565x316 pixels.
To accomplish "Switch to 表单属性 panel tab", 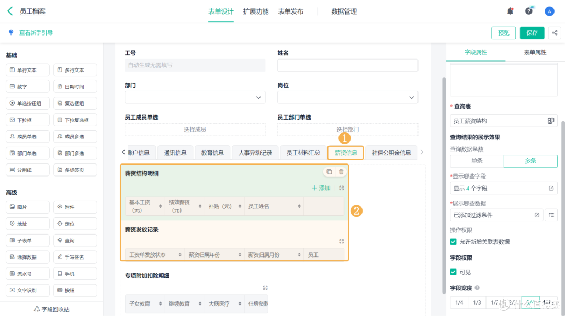I will 535,52.
